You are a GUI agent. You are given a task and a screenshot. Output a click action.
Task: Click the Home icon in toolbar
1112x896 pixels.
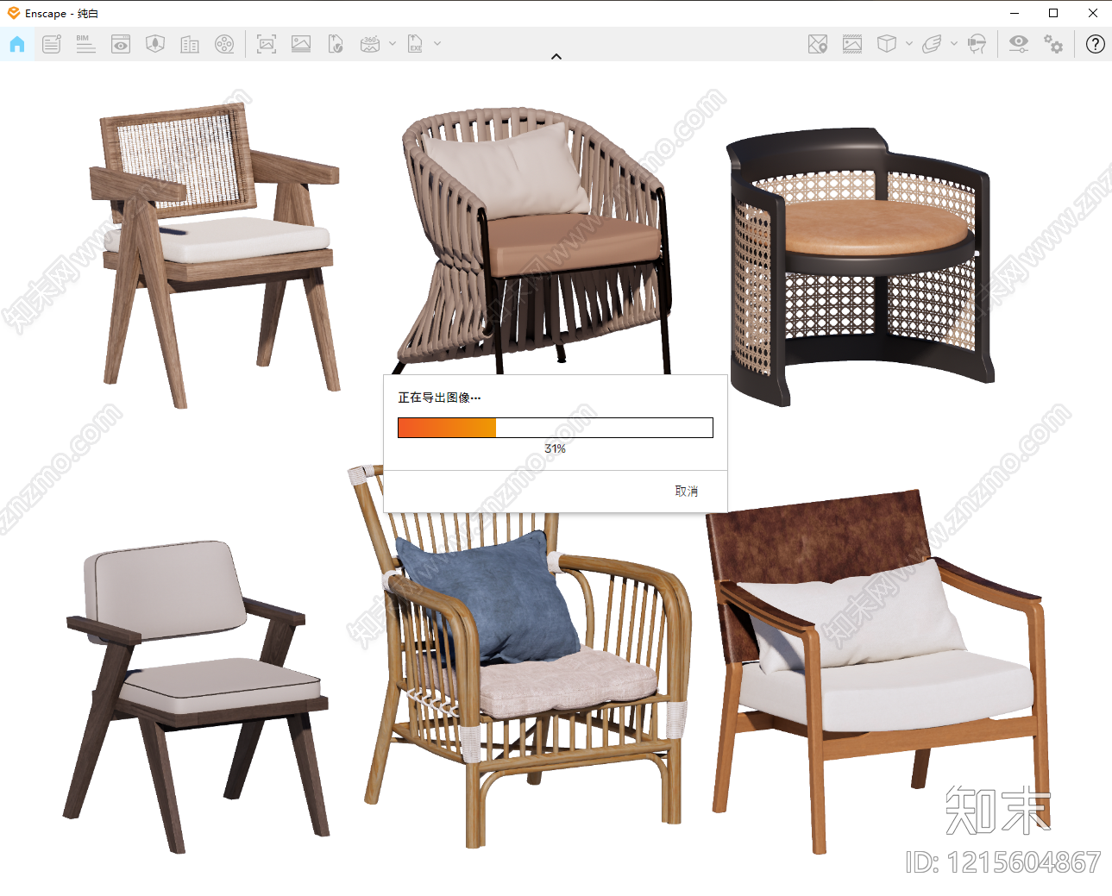17,44
